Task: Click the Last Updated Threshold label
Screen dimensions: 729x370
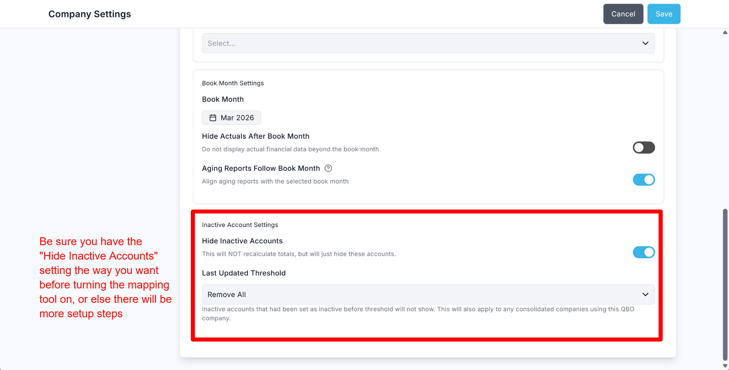Action: pyautogui.click(x=243, y=273)
